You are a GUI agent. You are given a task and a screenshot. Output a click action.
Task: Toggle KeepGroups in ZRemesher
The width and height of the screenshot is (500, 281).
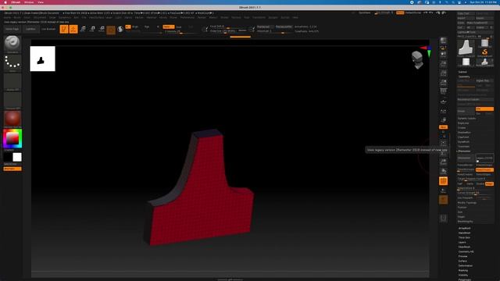pos(484,170)
